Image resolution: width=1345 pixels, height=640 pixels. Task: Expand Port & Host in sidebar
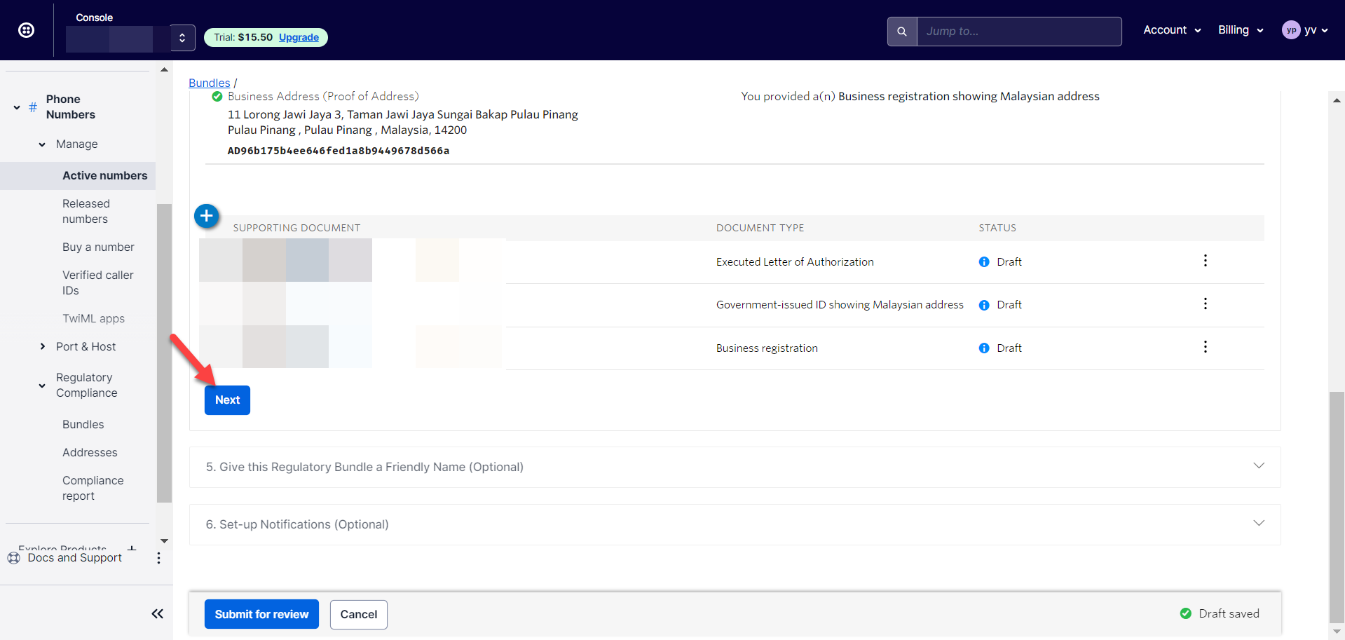click(x=86, y=346)
